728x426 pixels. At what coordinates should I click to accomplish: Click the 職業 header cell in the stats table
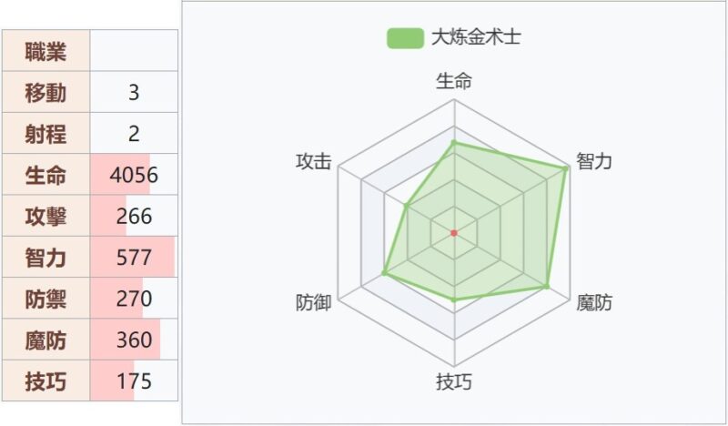point(45,51)
